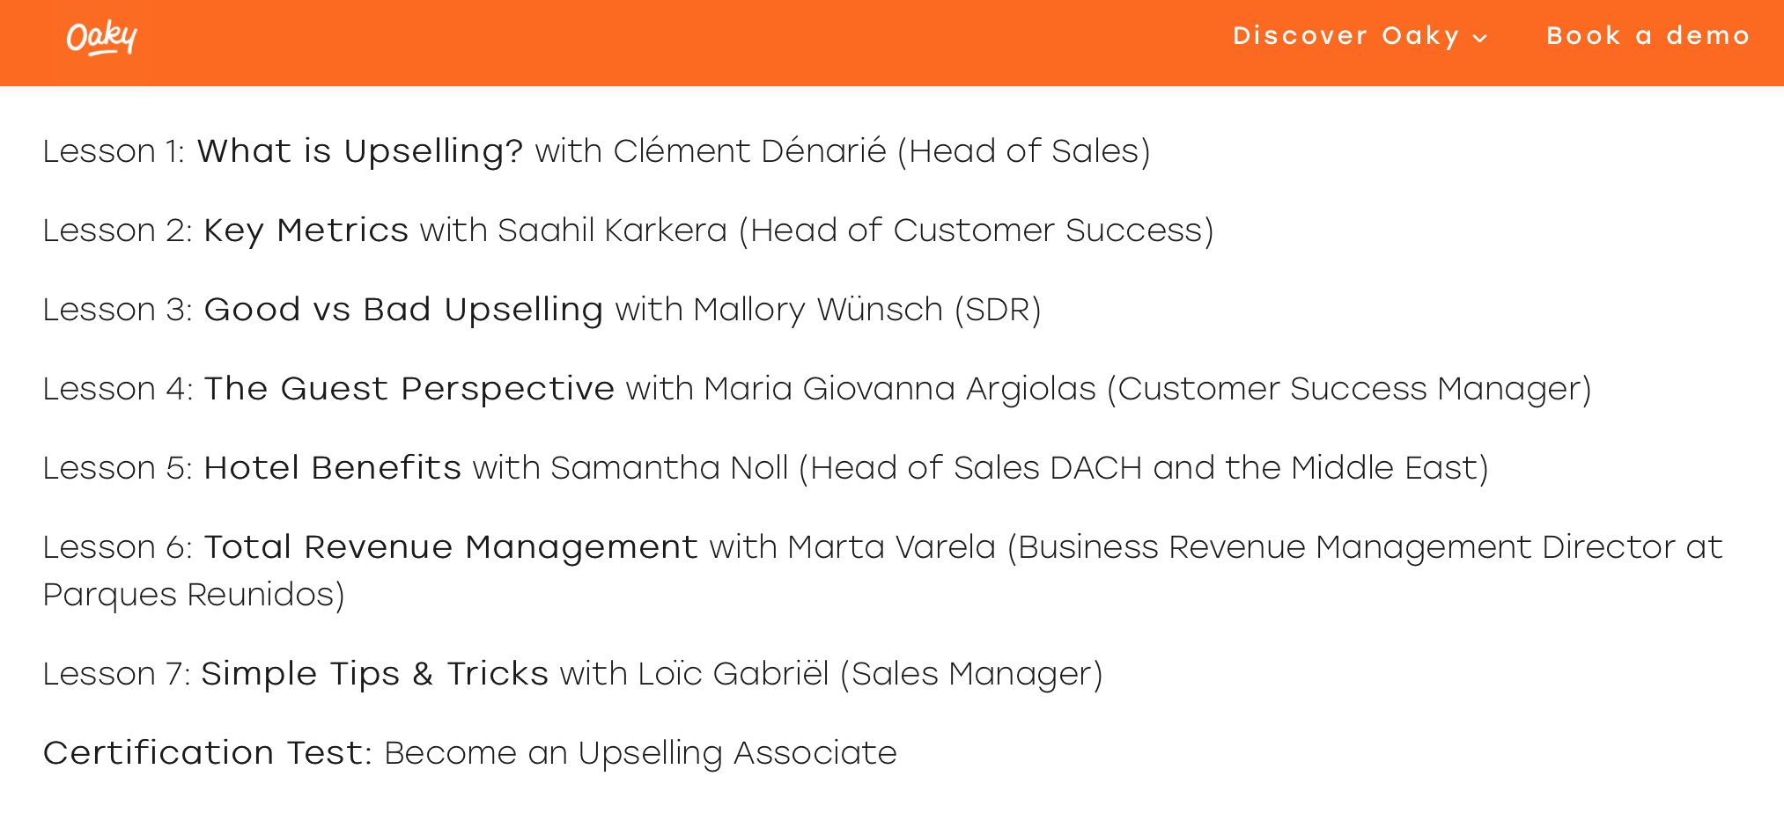Click the Oaky logo in header
Viewport: 1784px width, 813px height.
(x=101, y=37)
